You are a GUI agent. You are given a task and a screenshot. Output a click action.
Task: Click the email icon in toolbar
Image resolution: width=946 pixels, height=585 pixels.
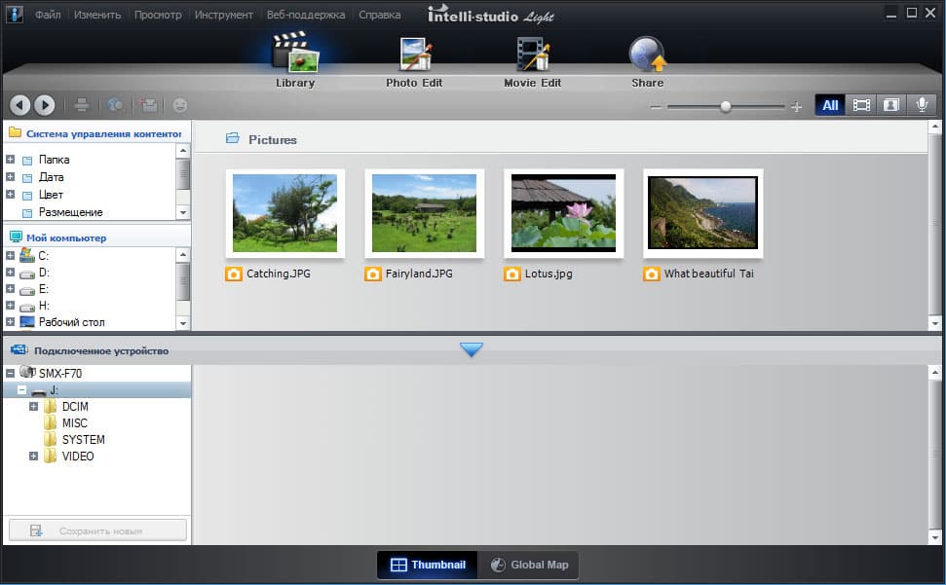pos(148,105)
